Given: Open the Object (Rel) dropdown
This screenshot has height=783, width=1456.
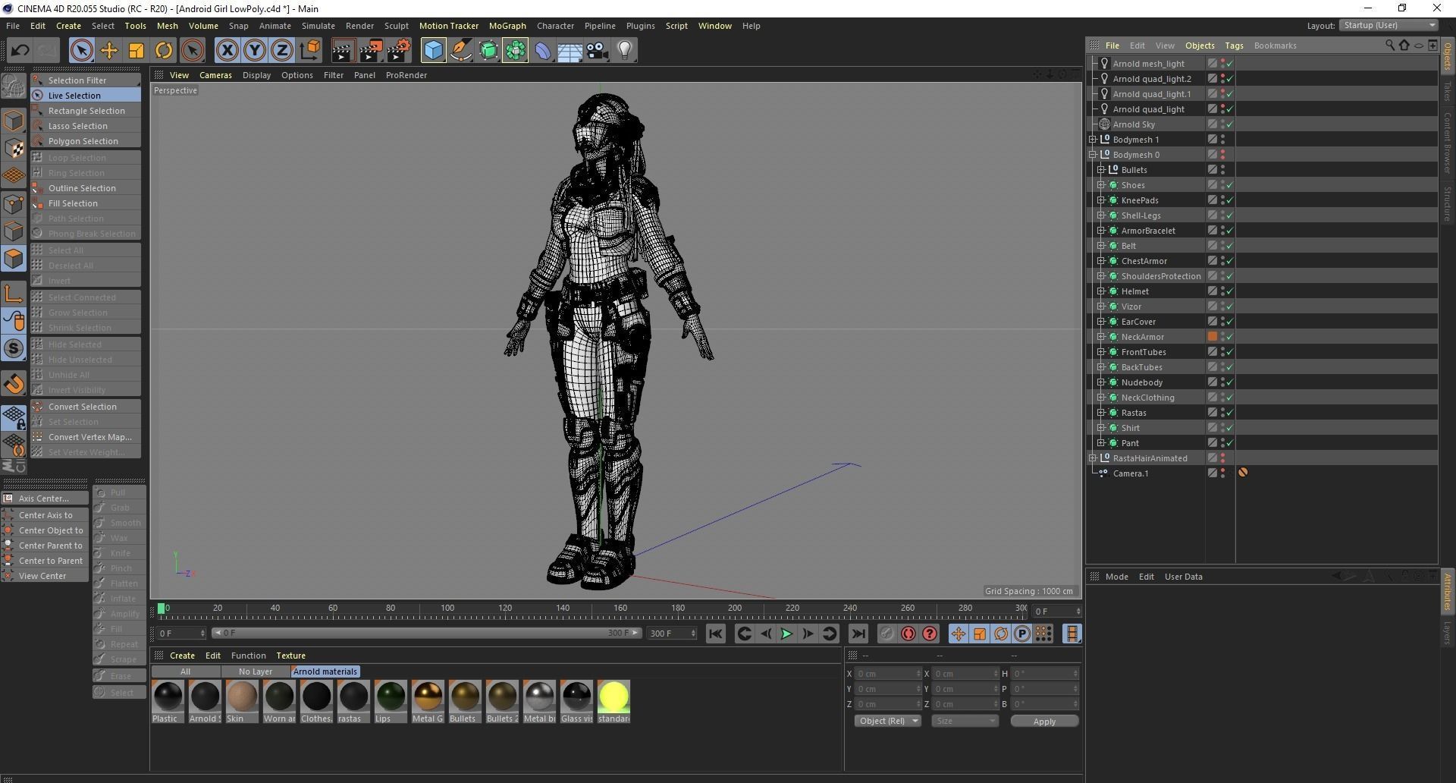Looking at the screenshot, I should [x=887, y=721].
